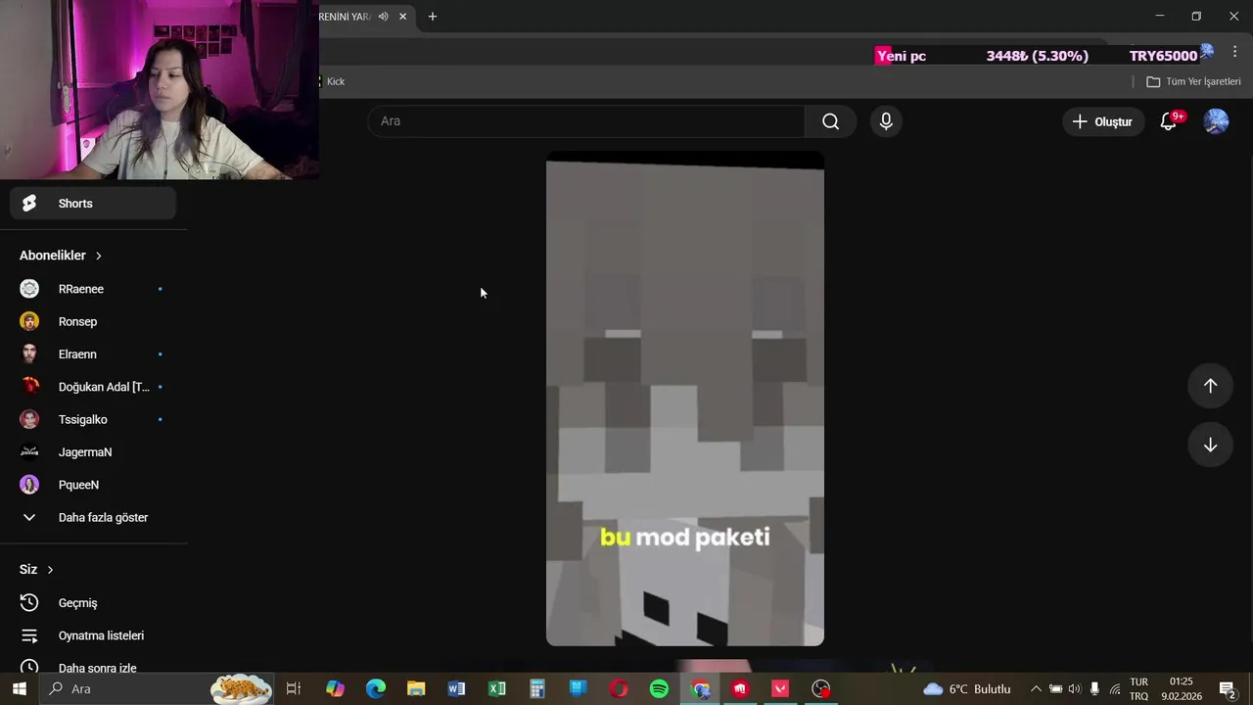Close the current browser tab
The image size is (1253, 705).
tap(402, 17)
